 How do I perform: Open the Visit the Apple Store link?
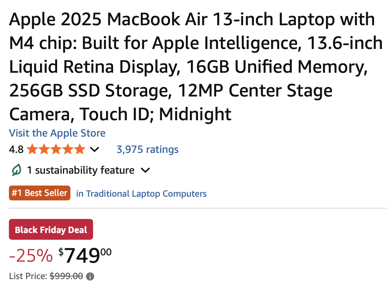point(57,133)
